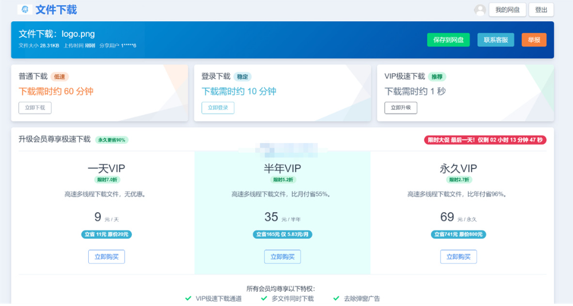Buy the 半年VIP plan with 立即购买

tap(282, 257)
